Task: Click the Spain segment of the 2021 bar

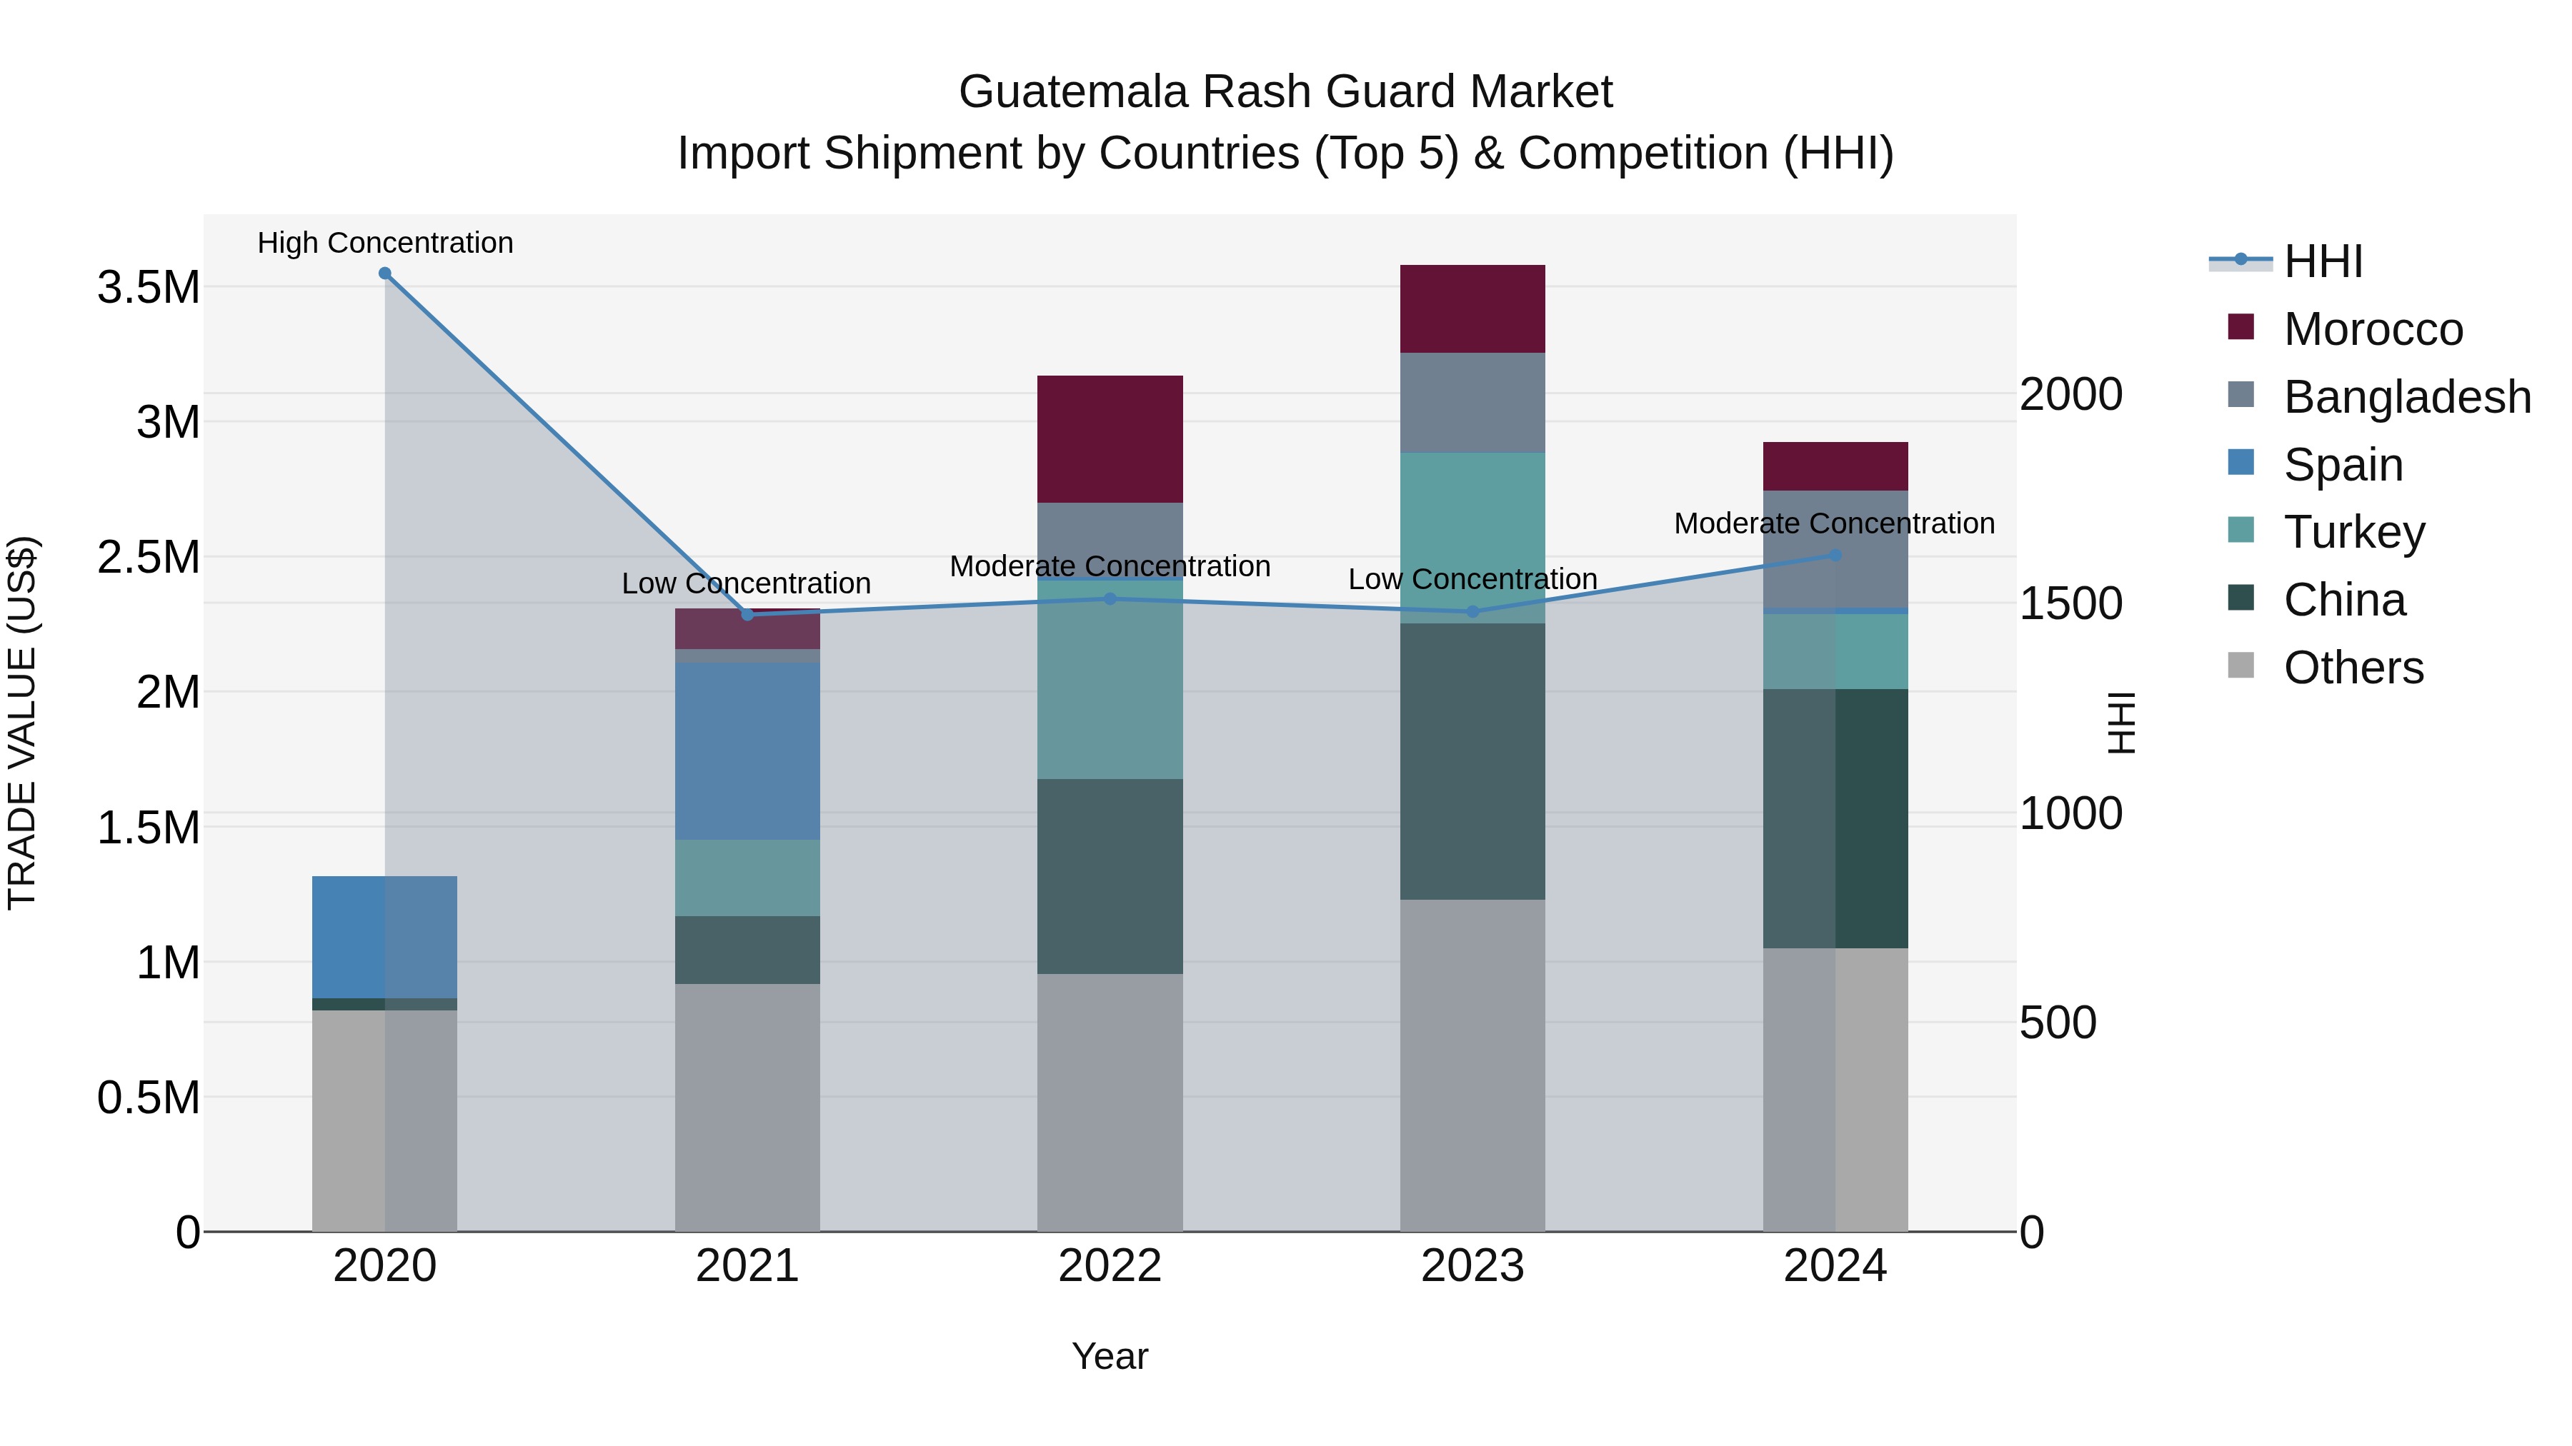Action: click(748, 751)
